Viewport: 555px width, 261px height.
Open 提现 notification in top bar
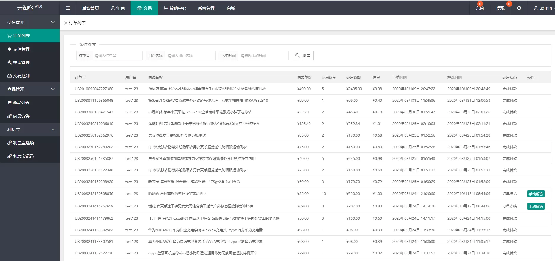500,8
